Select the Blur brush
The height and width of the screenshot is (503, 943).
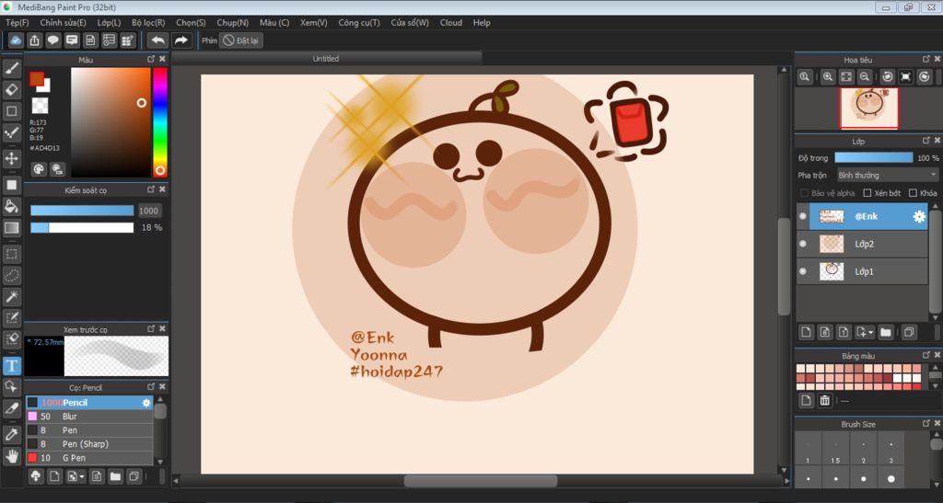(x=89, y=417)
